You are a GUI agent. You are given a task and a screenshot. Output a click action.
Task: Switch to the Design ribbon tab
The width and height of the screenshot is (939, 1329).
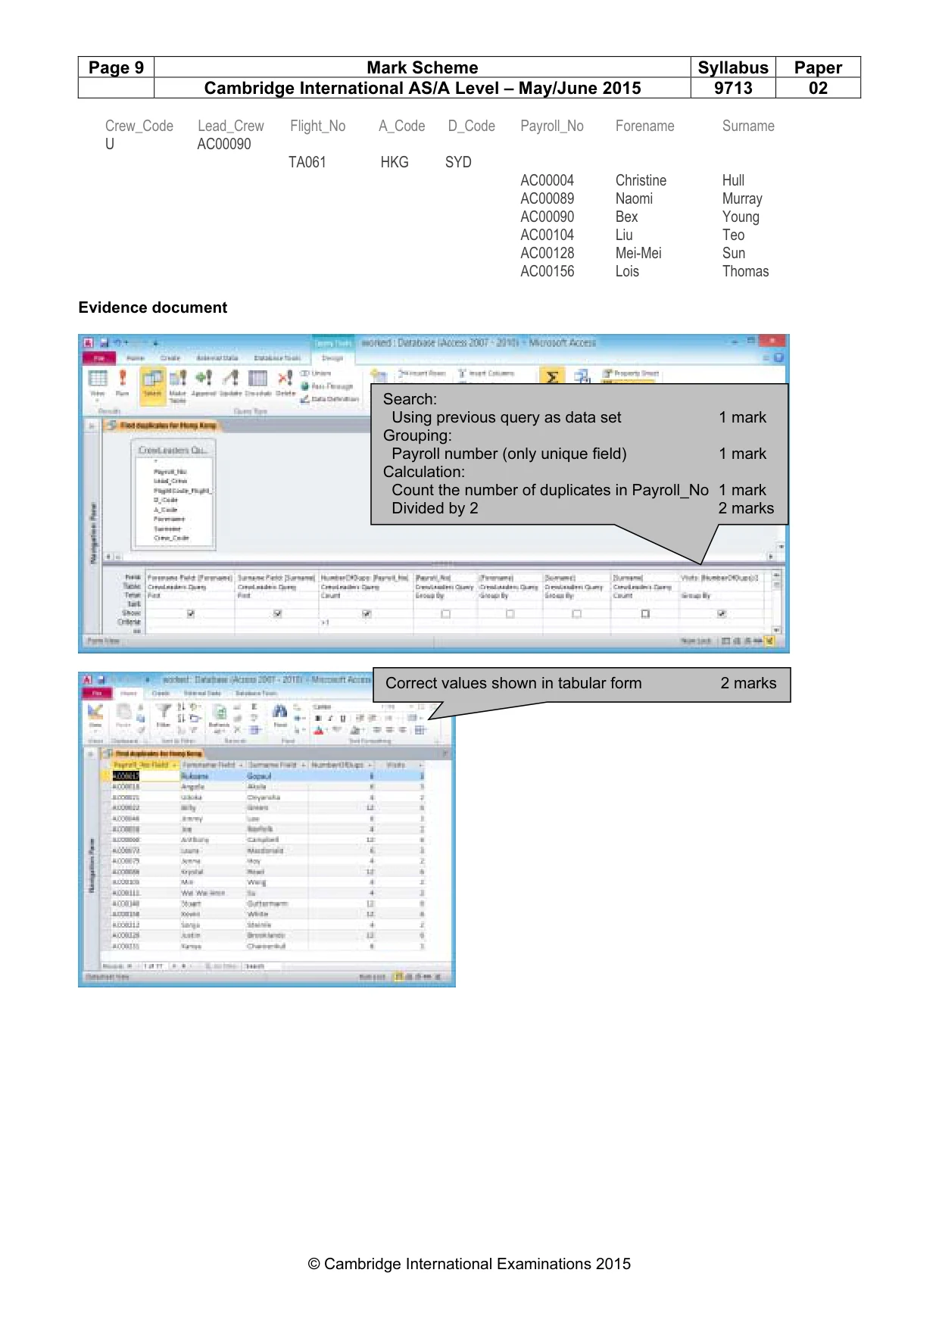(332, 358)
